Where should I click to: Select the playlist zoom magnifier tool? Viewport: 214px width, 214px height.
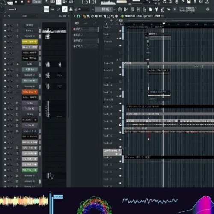[113, 16]
